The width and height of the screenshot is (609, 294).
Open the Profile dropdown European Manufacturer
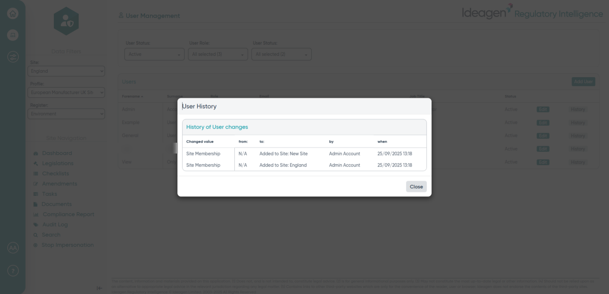click(x=66, y=92)
